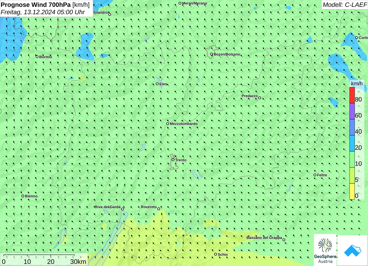
Task: Click the 'Riva del Garda' label text
Action: coord(108,207)
